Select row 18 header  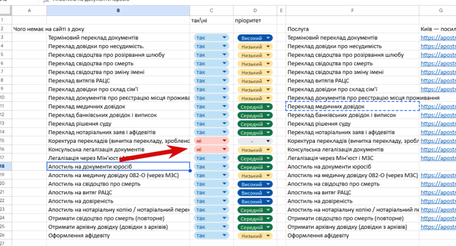(5, 167)
